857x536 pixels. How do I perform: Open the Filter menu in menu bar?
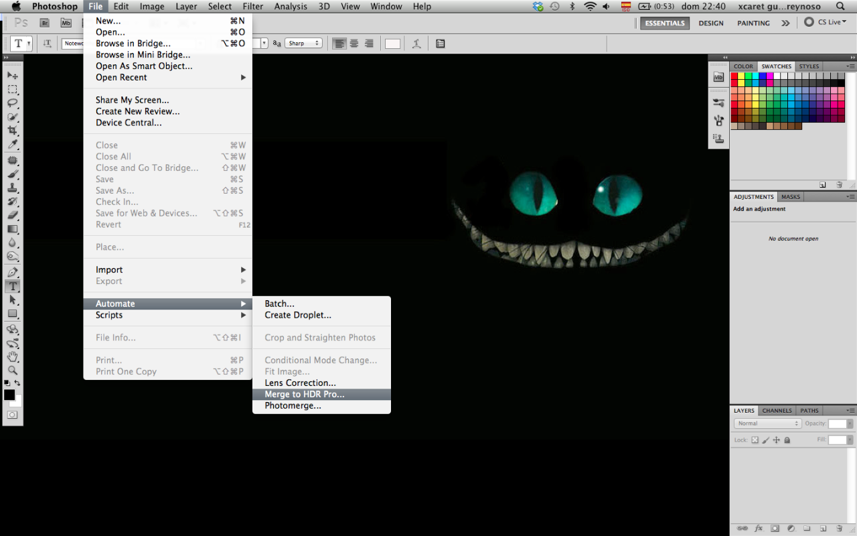click(253, 7)
